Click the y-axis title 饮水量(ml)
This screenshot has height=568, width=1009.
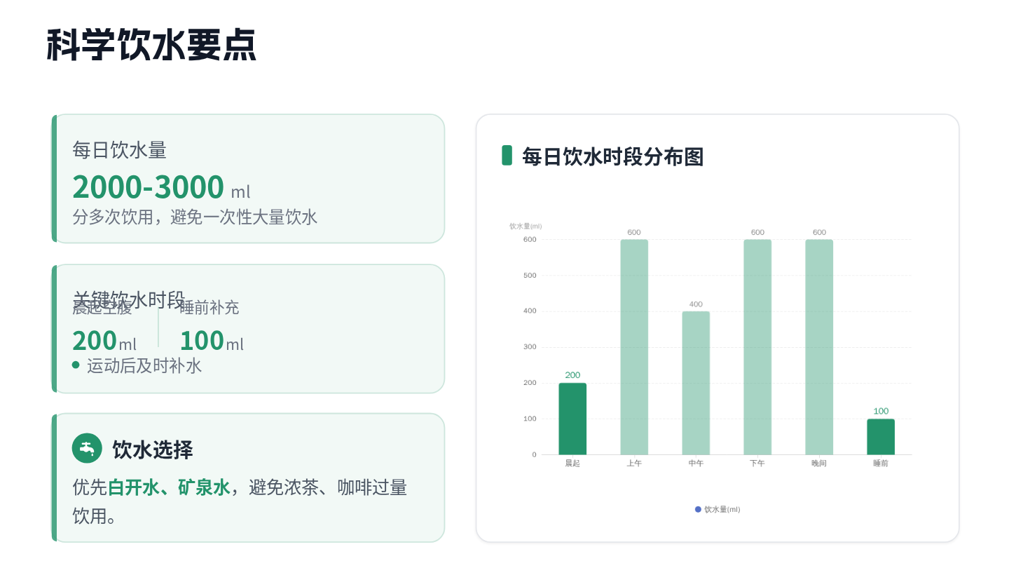point(526,226)
